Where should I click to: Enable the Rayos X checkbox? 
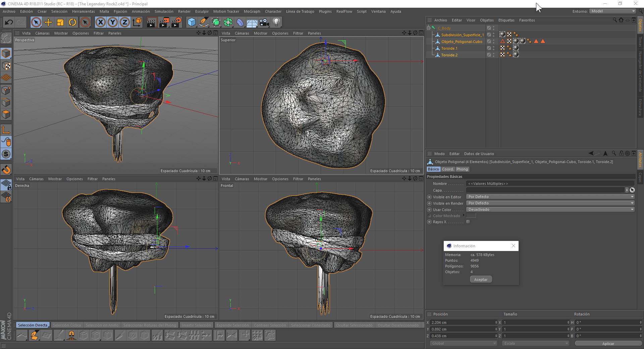(x=468, y=222)
